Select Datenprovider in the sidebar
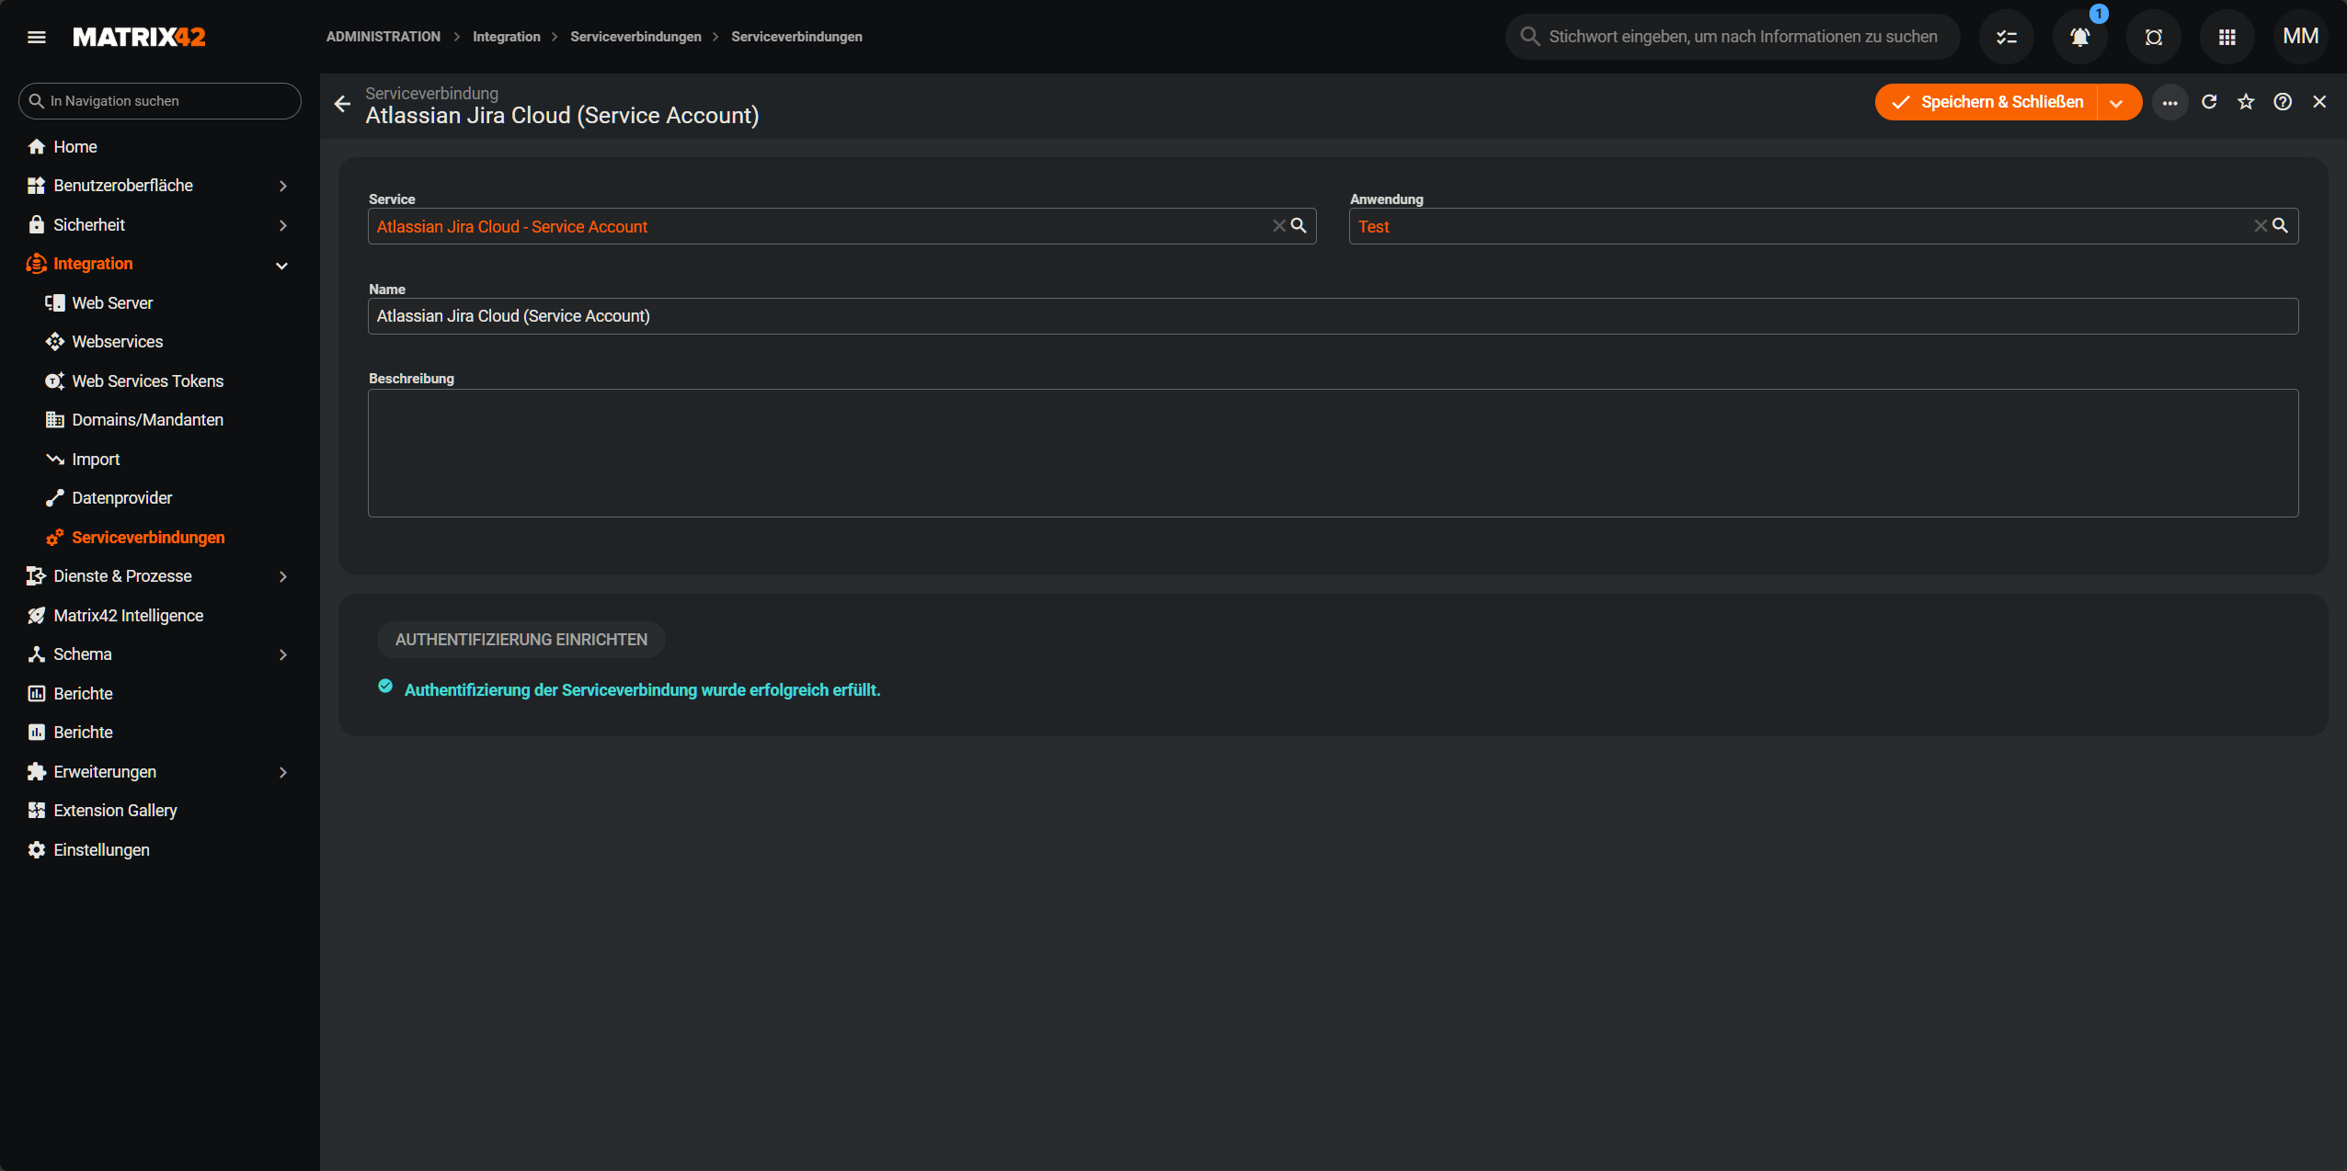Image resolution: width=2347 pixels, height=1171 pixels. (x=121, y=498)
